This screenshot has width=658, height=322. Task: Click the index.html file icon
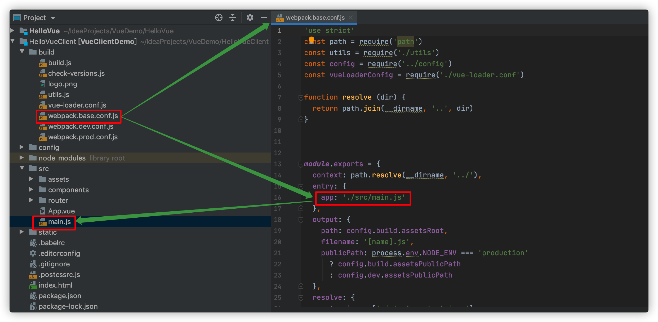33,285
